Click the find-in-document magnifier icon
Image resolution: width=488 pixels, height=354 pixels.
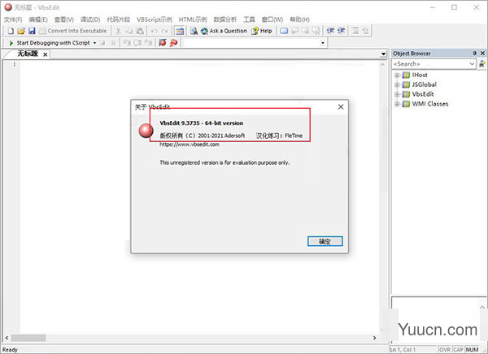tap(194, 31)
